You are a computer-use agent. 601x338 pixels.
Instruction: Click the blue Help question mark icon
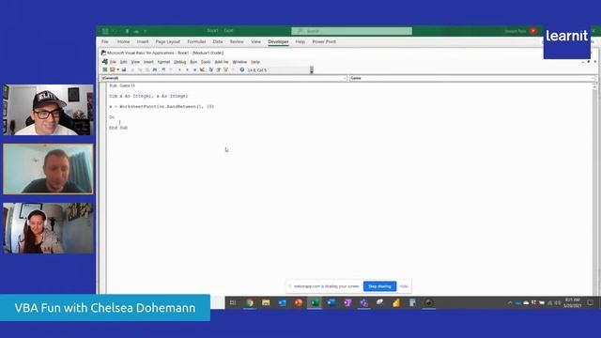click(x=242, y=69)
